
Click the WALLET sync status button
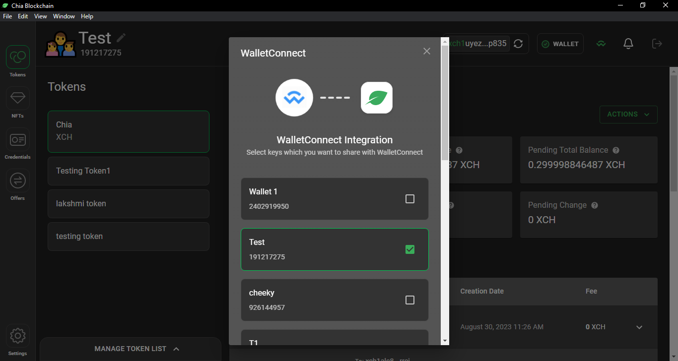(560, 44)
